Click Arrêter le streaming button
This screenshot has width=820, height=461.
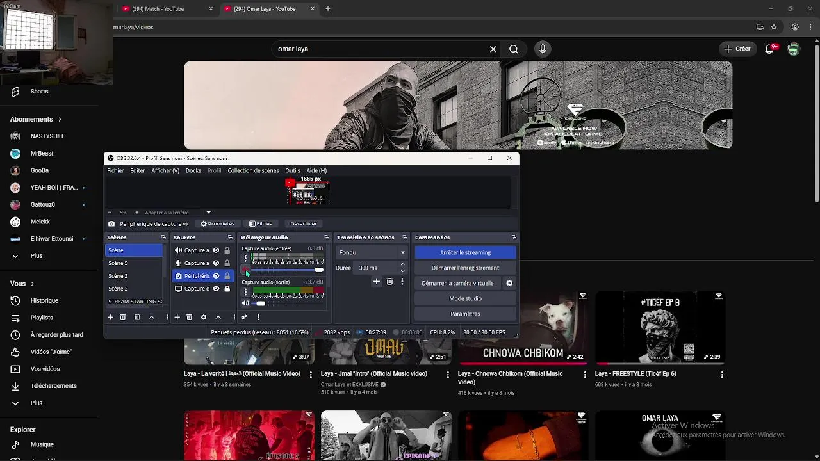[x=465, y=252]
